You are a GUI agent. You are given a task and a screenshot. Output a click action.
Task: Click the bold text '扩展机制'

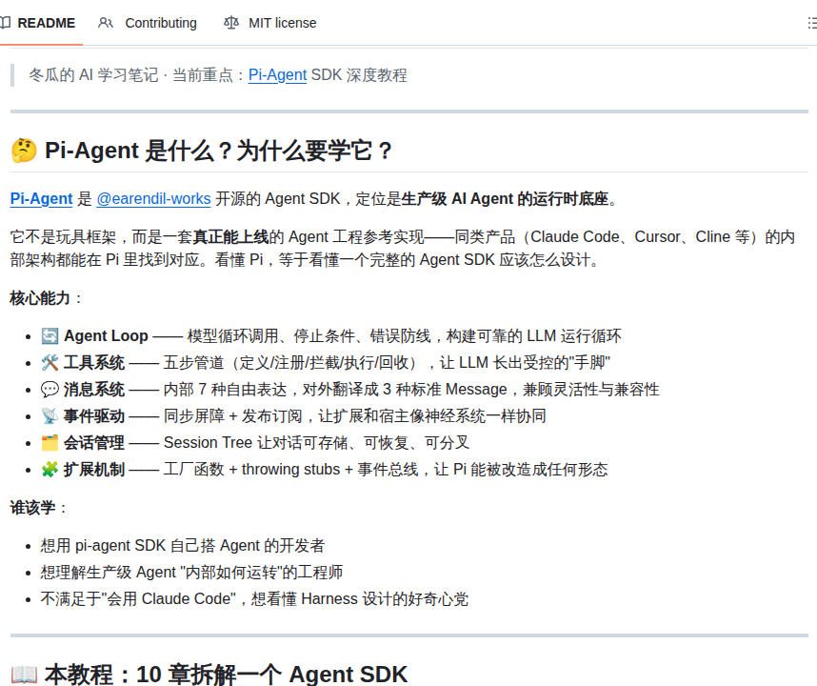click(94, 469)
